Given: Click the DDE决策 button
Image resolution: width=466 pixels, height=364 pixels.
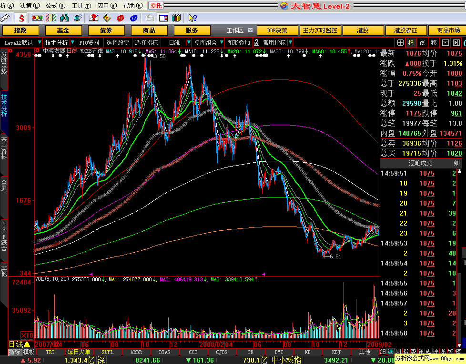Looking at the screenshot, I should click(x=277, y=30).
